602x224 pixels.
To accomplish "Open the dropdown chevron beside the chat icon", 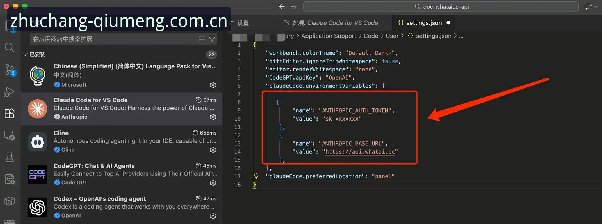I will coord(596,6).
